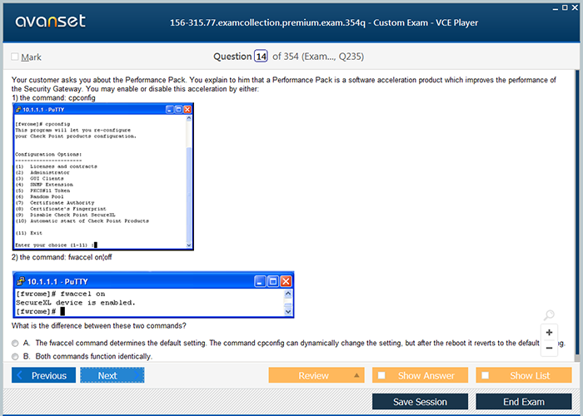This screenshot has height=416, width=583.
Task: Go to the Next question
Action: pos(112,375)
